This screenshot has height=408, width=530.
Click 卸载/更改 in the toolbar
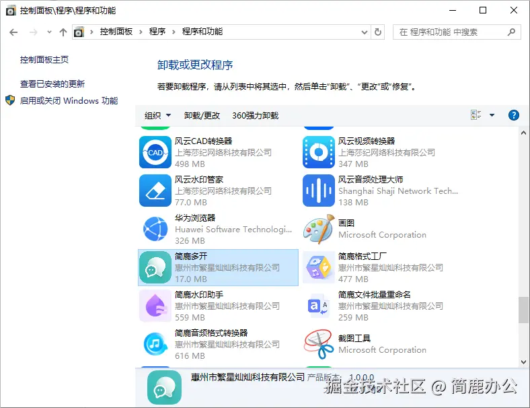pyautogui.click(x=202, y=115)
